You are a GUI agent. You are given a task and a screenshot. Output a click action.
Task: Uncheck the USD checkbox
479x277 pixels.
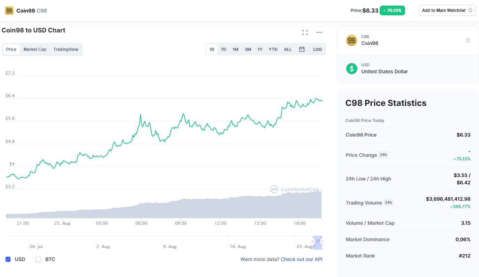click(x=8, y=259)
